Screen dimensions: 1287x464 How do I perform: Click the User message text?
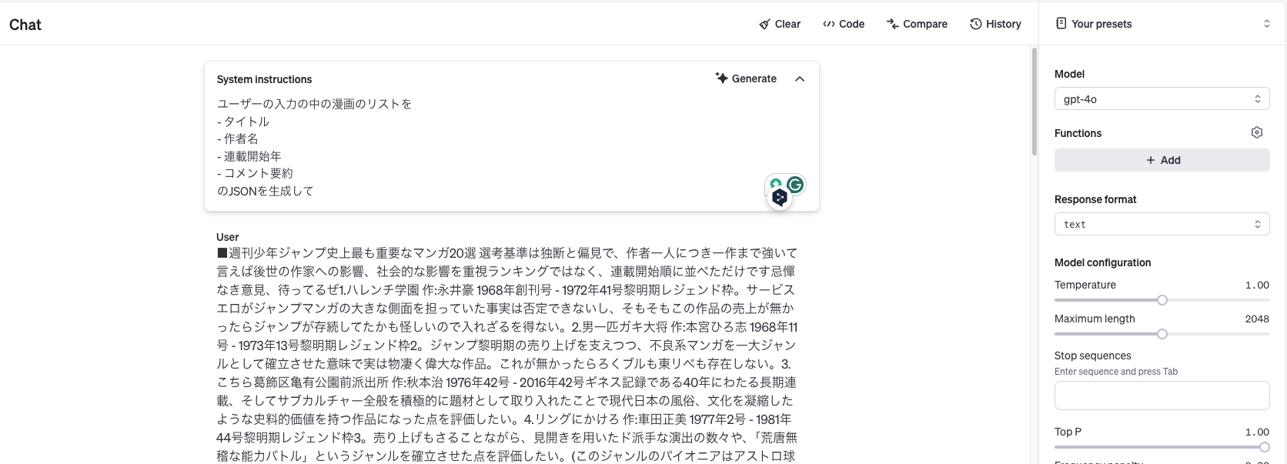507,354
